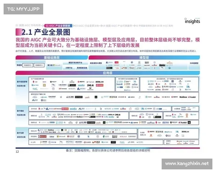Select the highlighted '02 AIGC 产业全景图谱' breadcrumb
216x173 pixels.
[58, 26]
